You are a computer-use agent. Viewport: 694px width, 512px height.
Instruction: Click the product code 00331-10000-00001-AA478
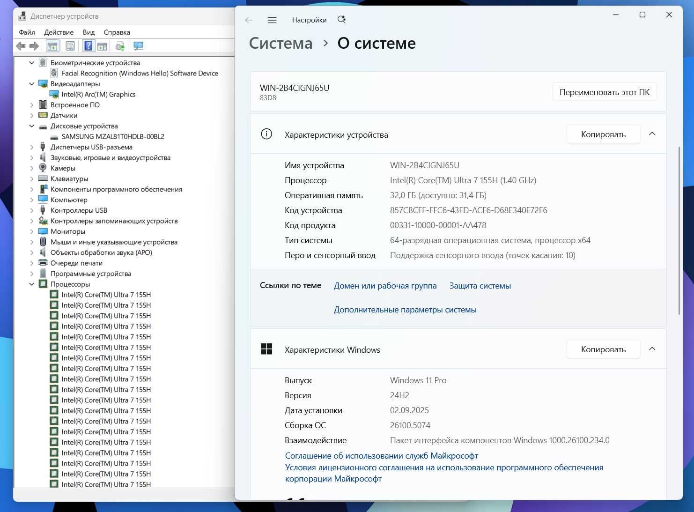coord(438,225)
